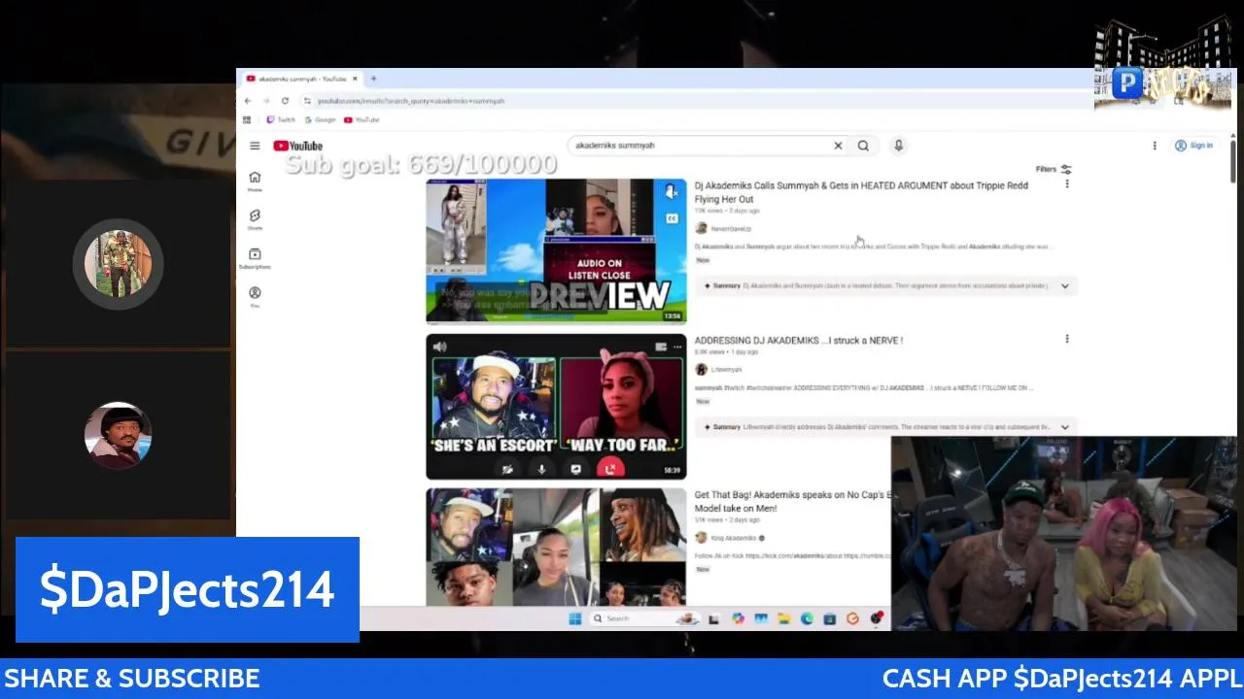Open the Chrome apps grid bookmark icon
Viewport: 1244px width, 699px height.
pos(247,119)
